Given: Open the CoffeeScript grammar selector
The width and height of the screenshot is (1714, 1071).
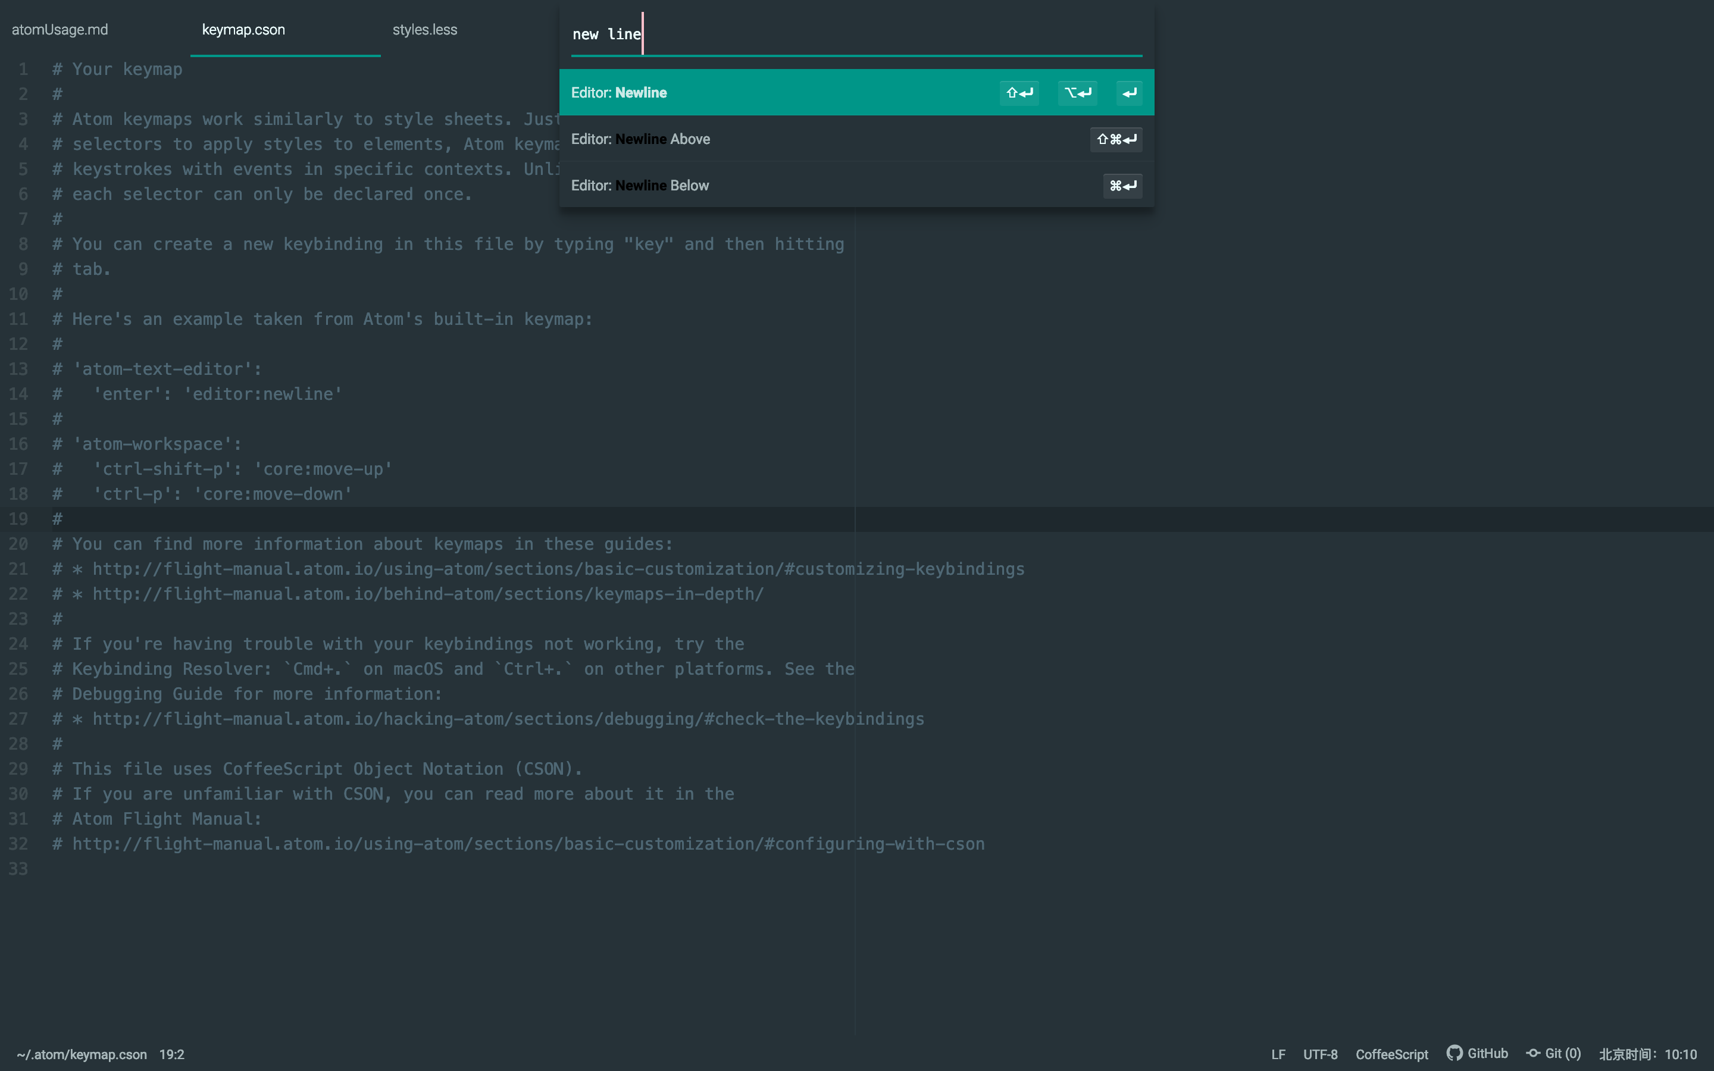Looking at the screenshot, I should 1391,1054.
